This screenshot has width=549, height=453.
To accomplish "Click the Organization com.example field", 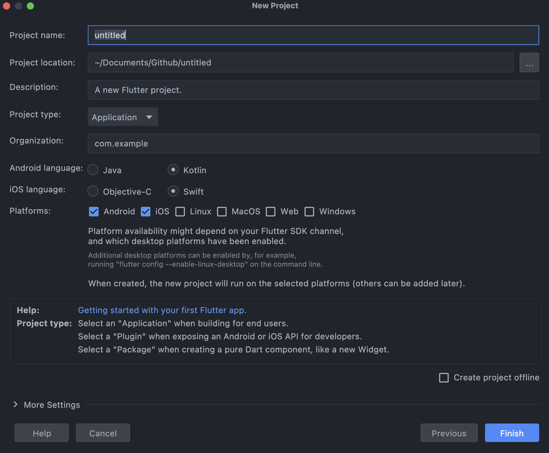I will (x=313, y=143).
